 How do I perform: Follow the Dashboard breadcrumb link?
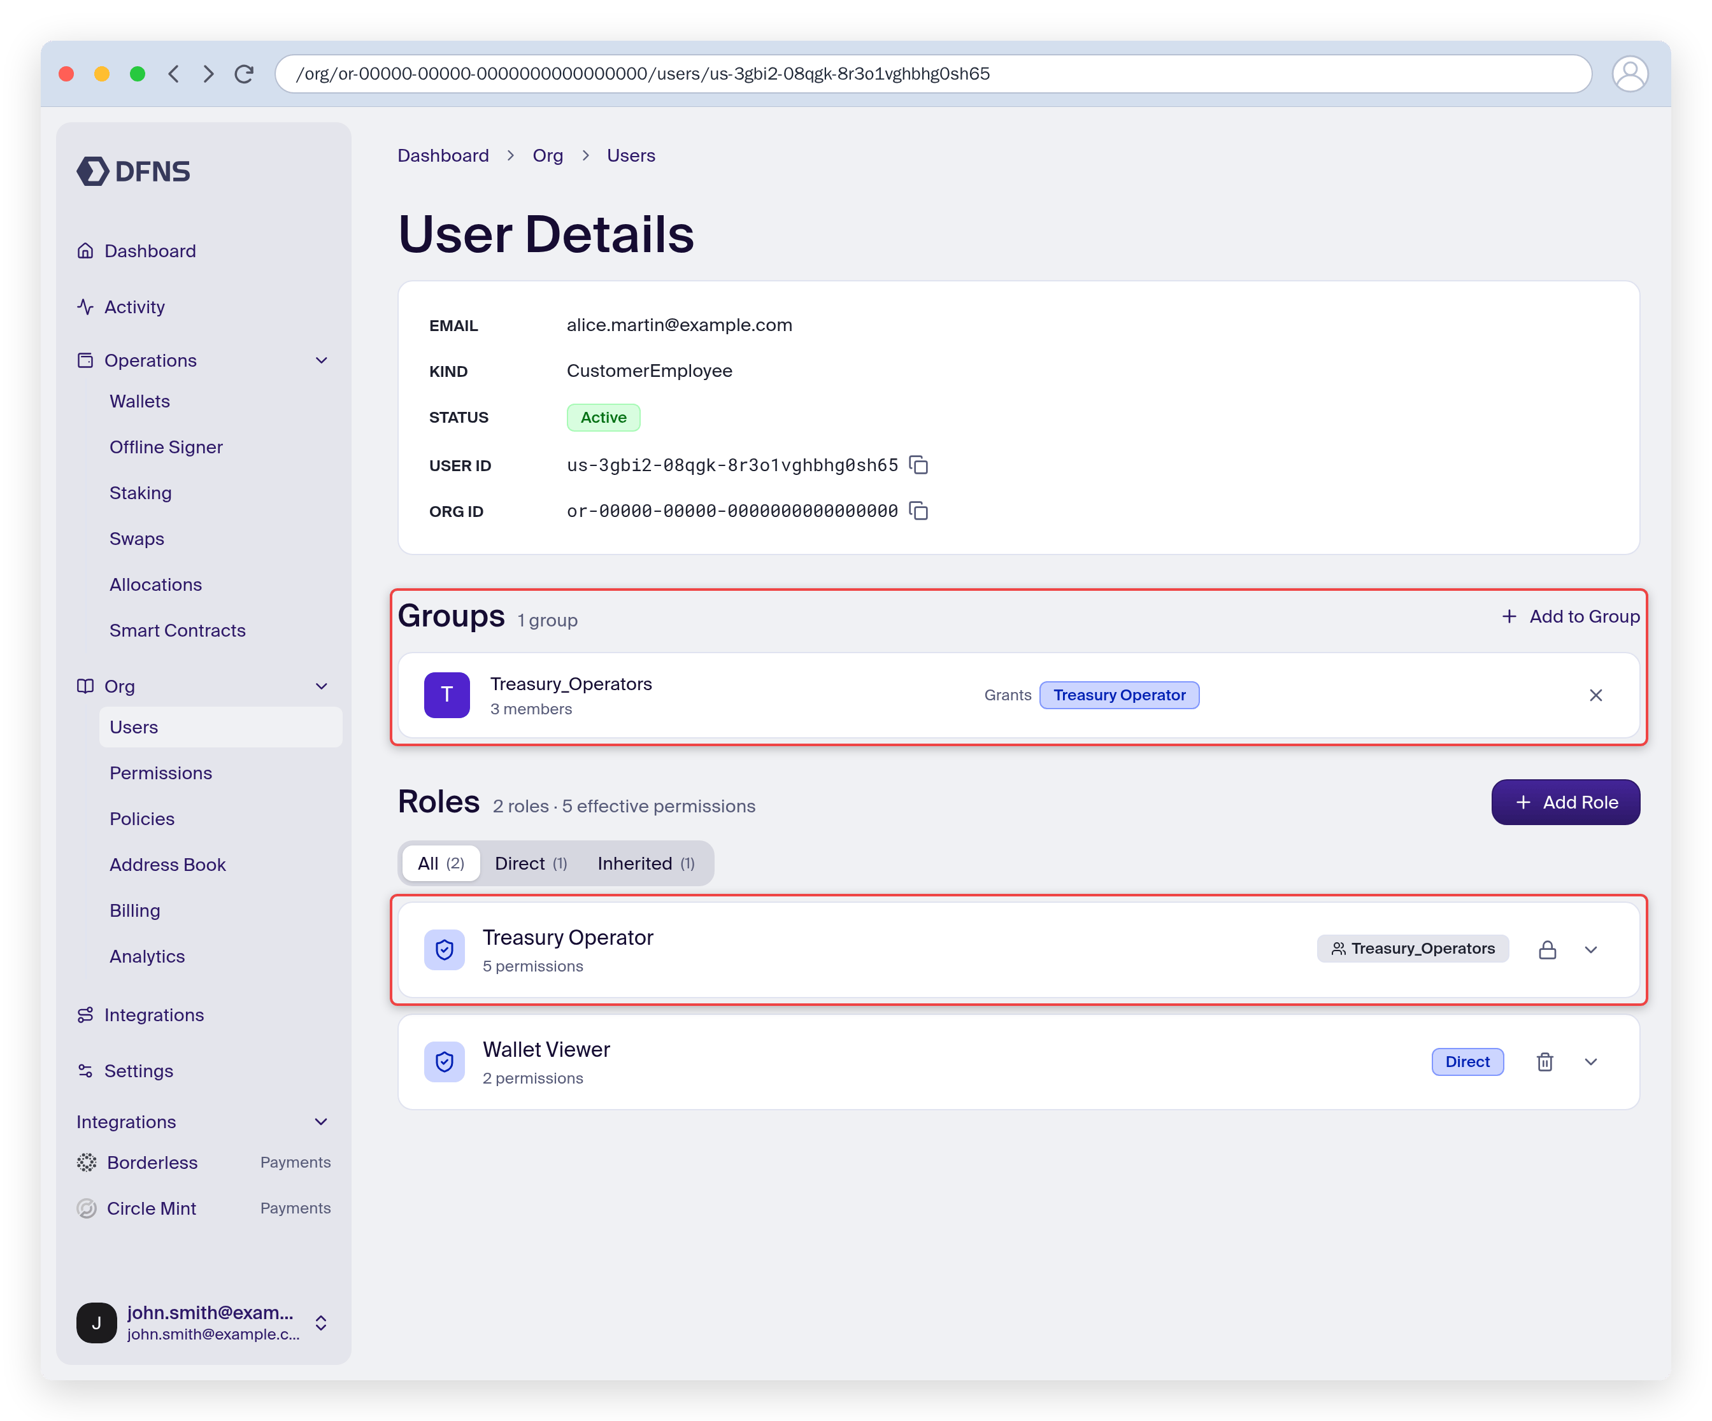(443, 155)
